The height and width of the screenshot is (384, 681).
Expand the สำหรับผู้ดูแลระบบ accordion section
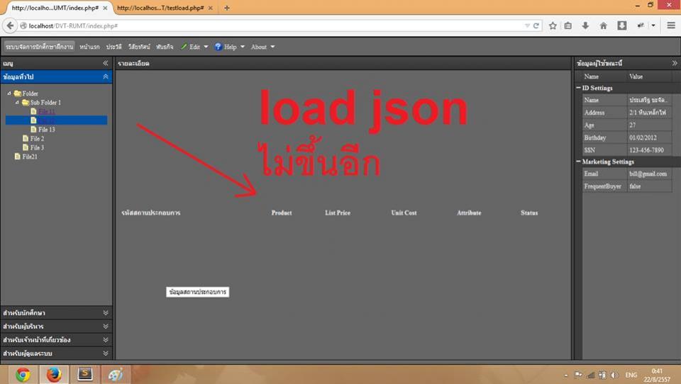click(56, 354)
